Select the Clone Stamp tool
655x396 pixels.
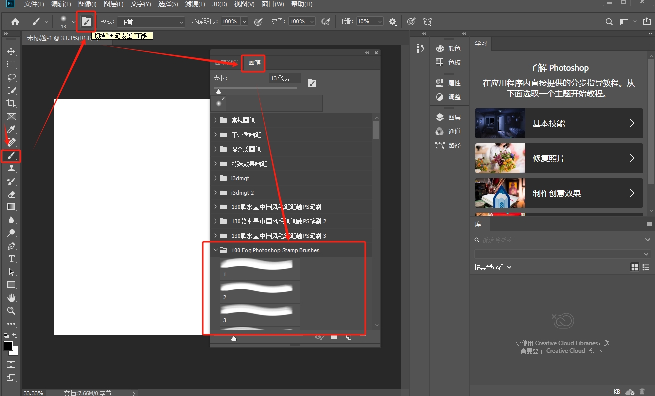coord(11,169)
